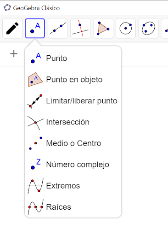168x236 pixels.
Task: Pick the Circle with center tool
Action: (126, 28)
